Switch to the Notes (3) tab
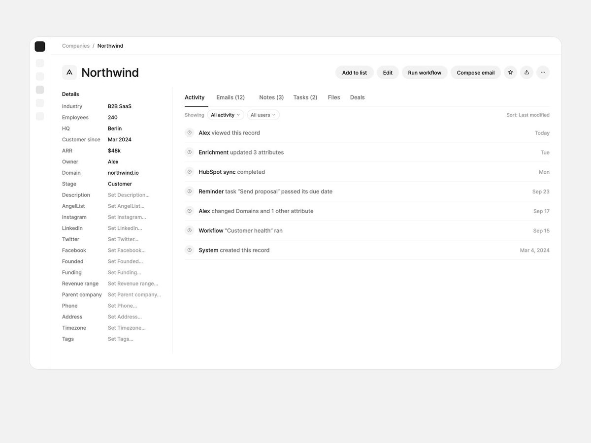The width and height of the screenshot is (591, 443). pos(271,97)
